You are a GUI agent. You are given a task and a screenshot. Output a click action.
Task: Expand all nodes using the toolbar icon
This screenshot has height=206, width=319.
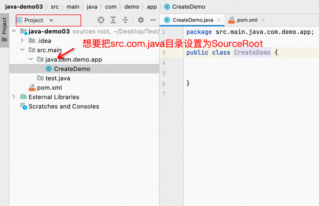(x=113, y=20)
